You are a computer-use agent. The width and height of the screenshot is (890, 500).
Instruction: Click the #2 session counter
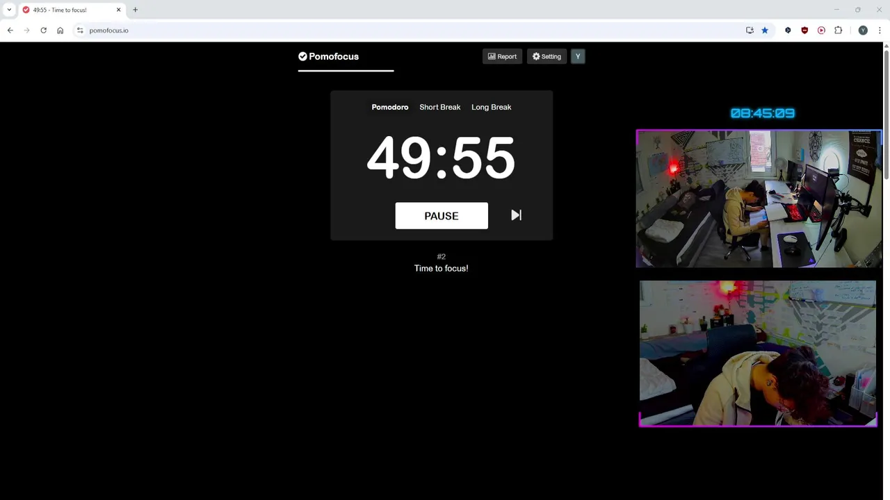click(x=442, y=257)
